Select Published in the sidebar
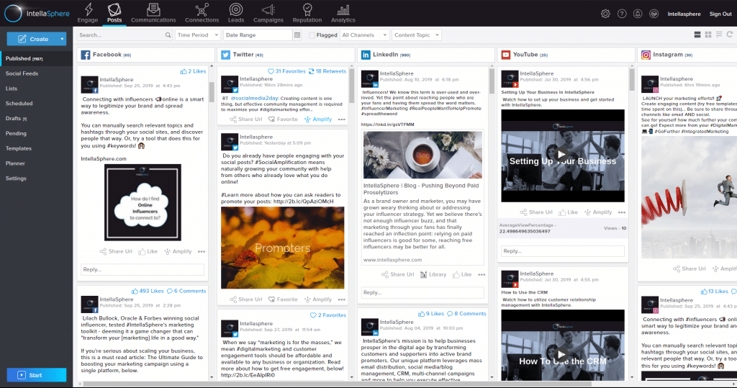737x388 pixels. [36, 58]
